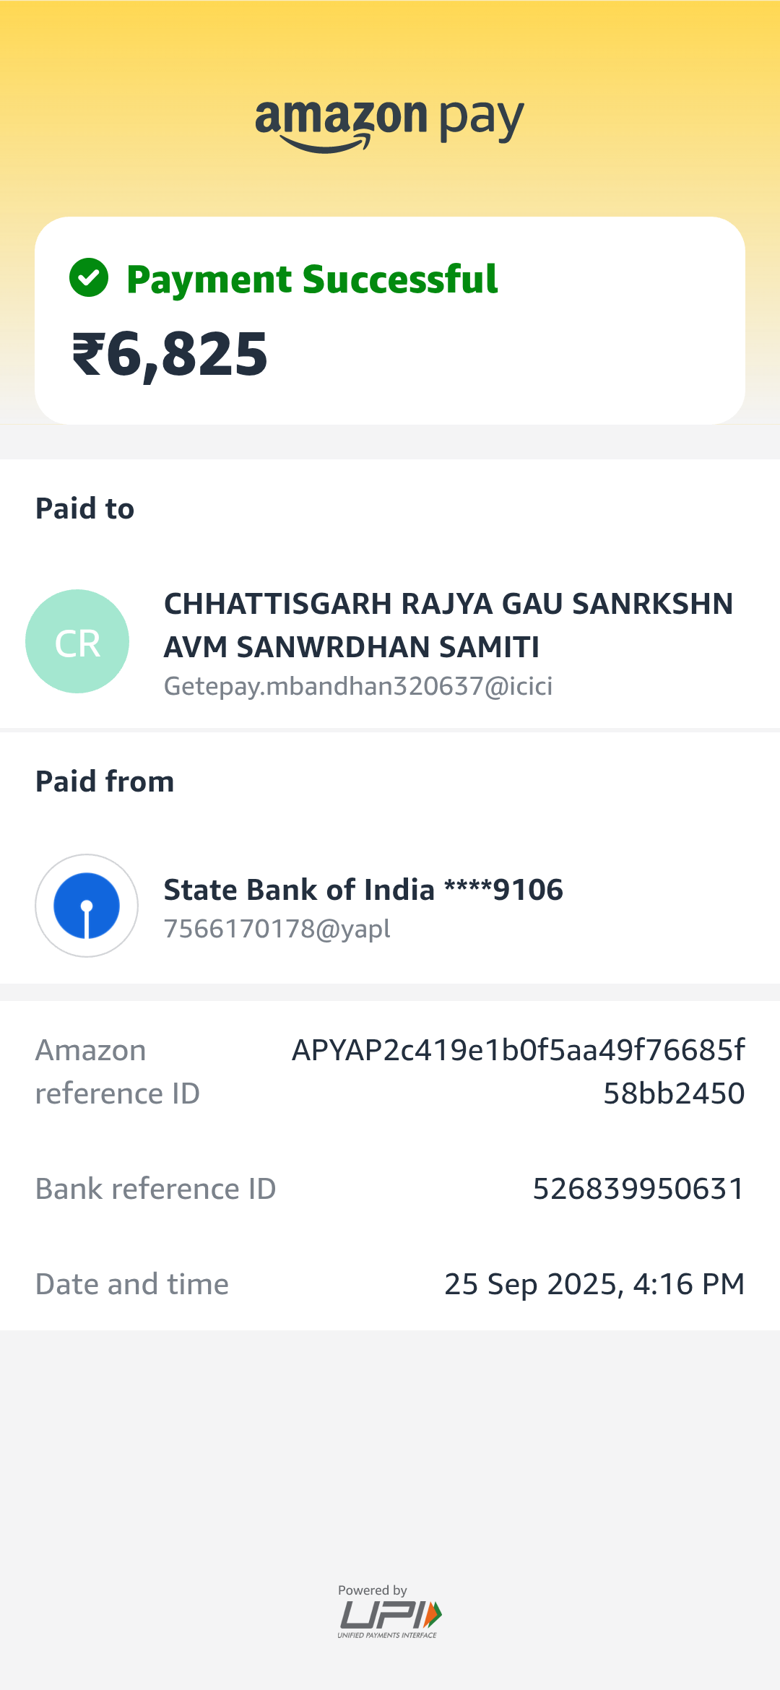The height and width of the screenshot is (1690, 780).
Task: Click the Paid from section heading
Action: [x=105, y=781]
